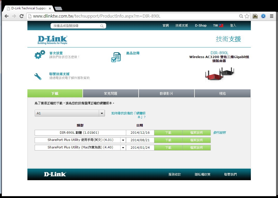Click the date cell 2014/12/16
The width and height of the screenshot is (278, 198).
point(140,133)
